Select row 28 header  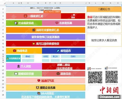click(x=3, y=95)
